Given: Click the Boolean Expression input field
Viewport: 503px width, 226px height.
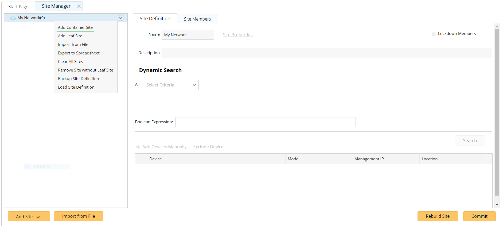Looking at the screenshot, I should coord(265,122).
